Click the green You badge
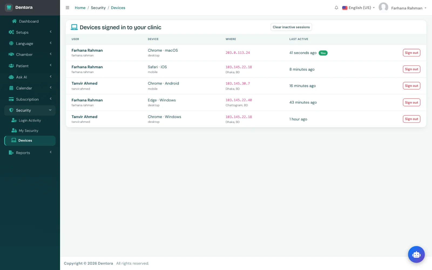Image resolution: width=432 pixels, height=270 pixels. point(323,53)
